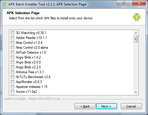Return to previous page with Back
This screenshot has height=115, width=148.
[85, 106]
